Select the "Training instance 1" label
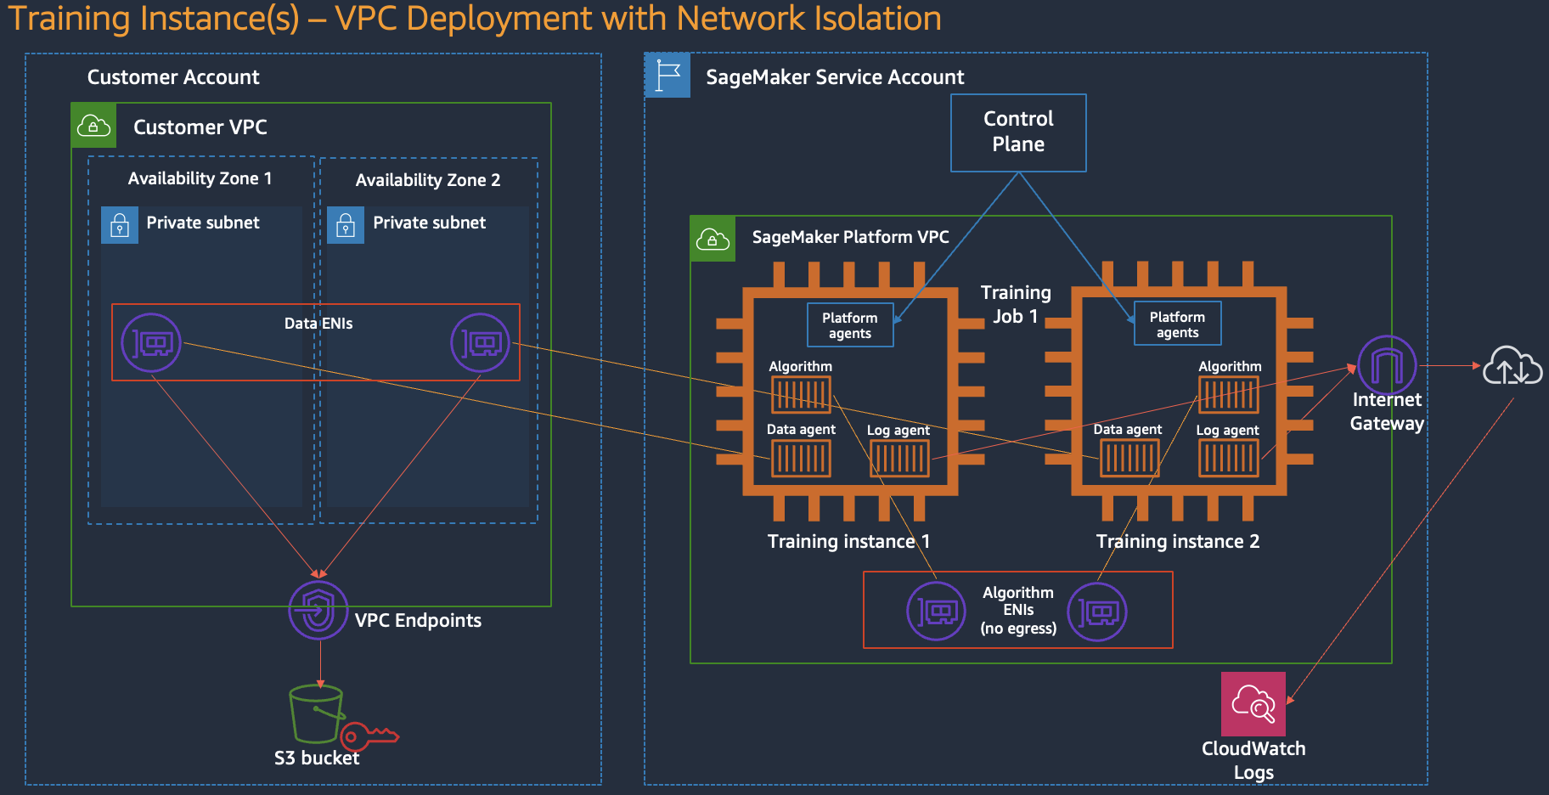1549x795 pixels. click(x=848, y=542)
